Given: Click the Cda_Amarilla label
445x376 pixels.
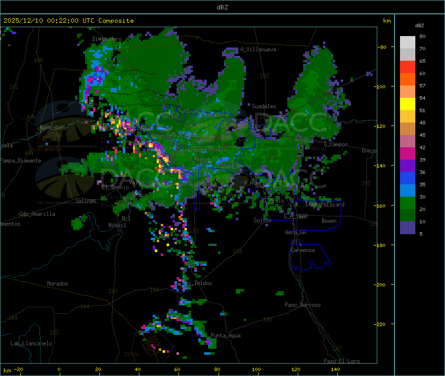Looking at the screenshot, I should click(37, 214).
